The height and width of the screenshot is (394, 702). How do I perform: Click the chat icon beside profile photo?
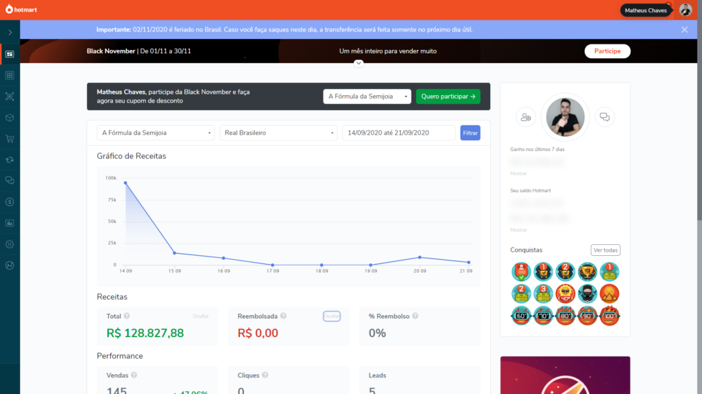click(605, 117)
